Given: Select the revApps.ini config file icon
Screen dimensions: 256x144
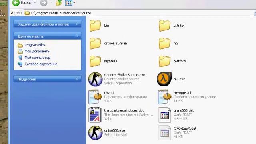Looking at the screenshot, I should tap(164, 97).
